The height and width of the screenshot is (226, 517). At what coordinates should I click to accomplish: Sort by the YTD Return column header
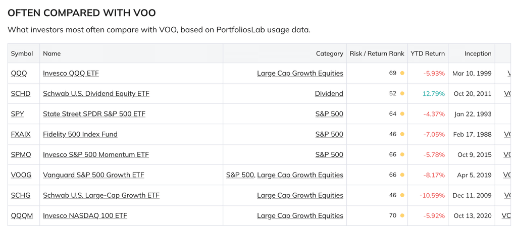pyautogui.click(x=428, y=53)
